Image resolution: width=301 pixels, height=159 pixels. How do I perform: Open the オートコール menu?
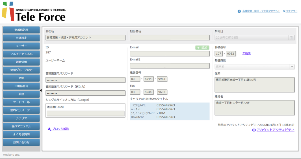point(21,102)
